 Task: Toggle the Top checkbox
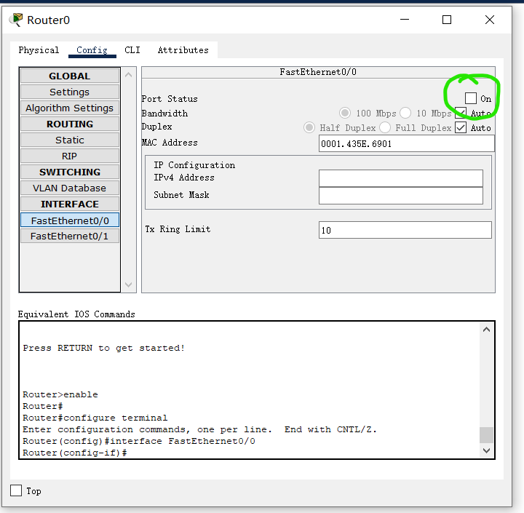(16, 490)
